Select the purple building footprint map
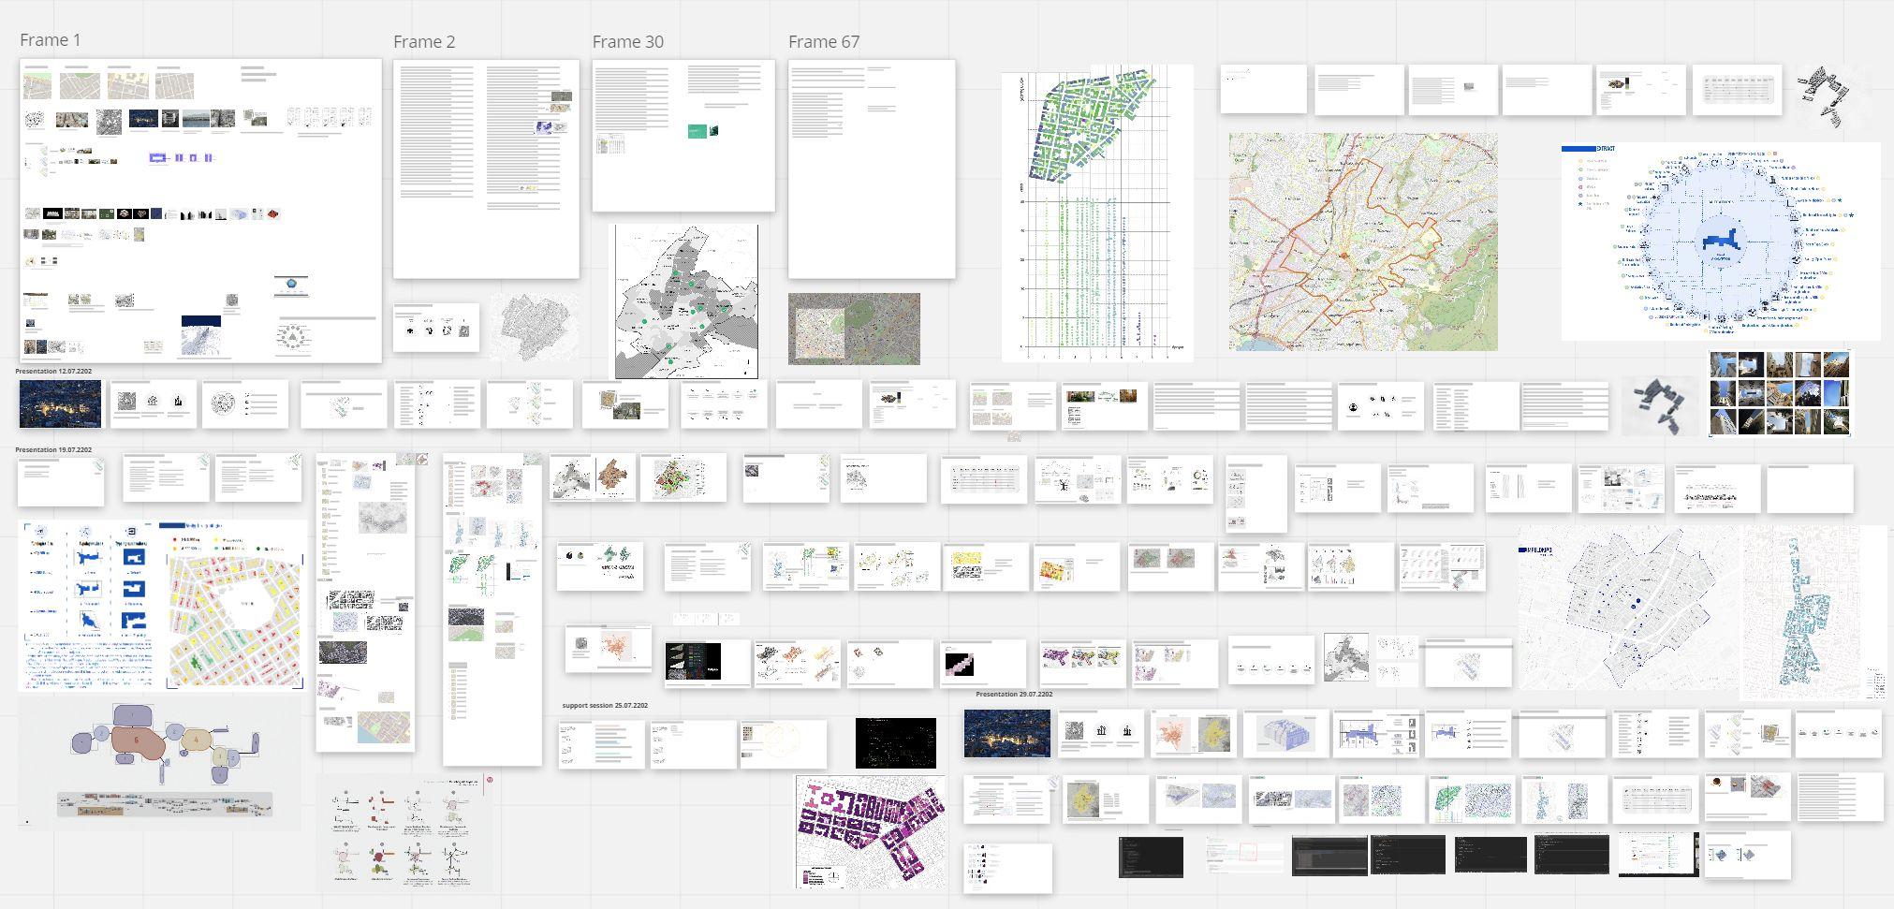This screenshot has width=1894, height=909. (871, 831)
